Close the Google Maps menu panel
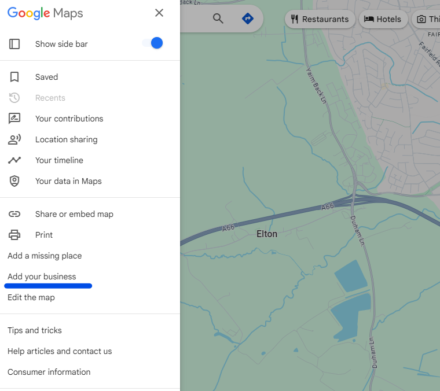Image resolution: width=440 pixels, height=391 pixels. [x=159, y=13]
